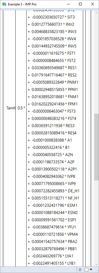The image size is (99, 273).
Task: Select the 0.00002948515855 * PPM1 term
Action: pyautogui.click(x=55, y=90)
